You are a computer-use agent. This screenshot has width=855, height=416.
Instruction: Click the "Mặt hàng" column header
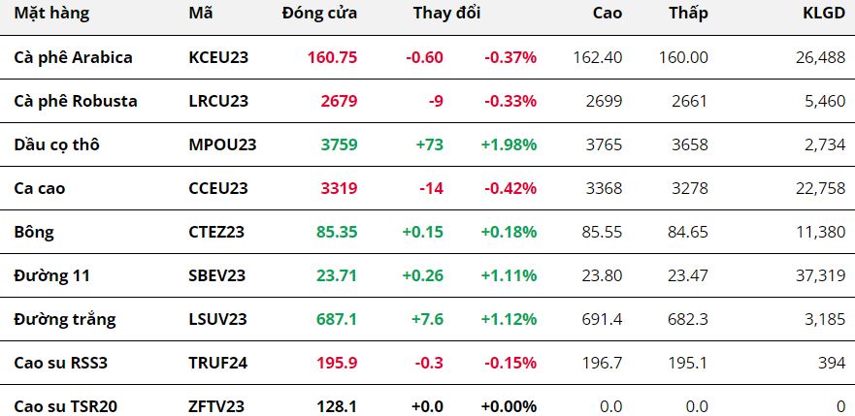(51, 14)
